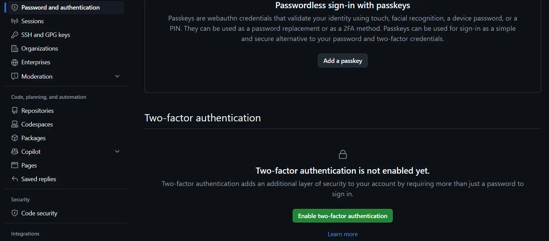The width and height of the screenshot is (549, 241).
Task: Click the building icon beside Organizations
Action: coord(15,49)
